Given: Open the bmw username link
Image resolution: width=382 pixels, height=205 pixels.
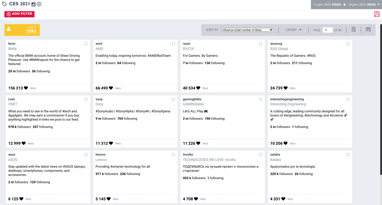Looking at the screenshot, I should tap(12, 44).
